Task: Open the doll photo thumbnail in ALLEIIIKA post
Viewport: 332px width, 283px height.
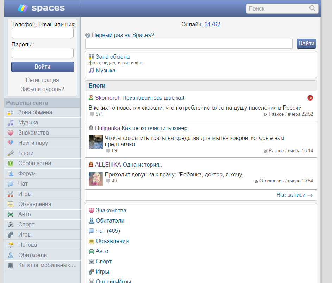Action: pyautogui.click(x=96, y=179)
